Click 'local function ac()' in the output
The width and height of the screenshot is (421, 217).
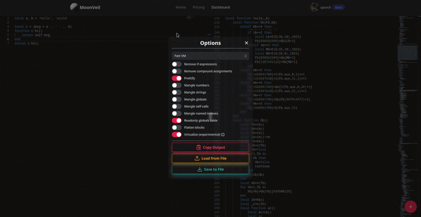click(257, 208)
